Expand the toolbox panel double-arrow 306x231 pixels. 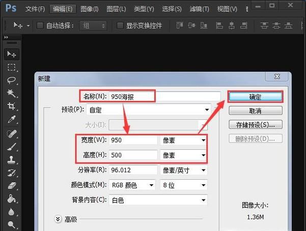pyautogui.click(x=6, y=37)
